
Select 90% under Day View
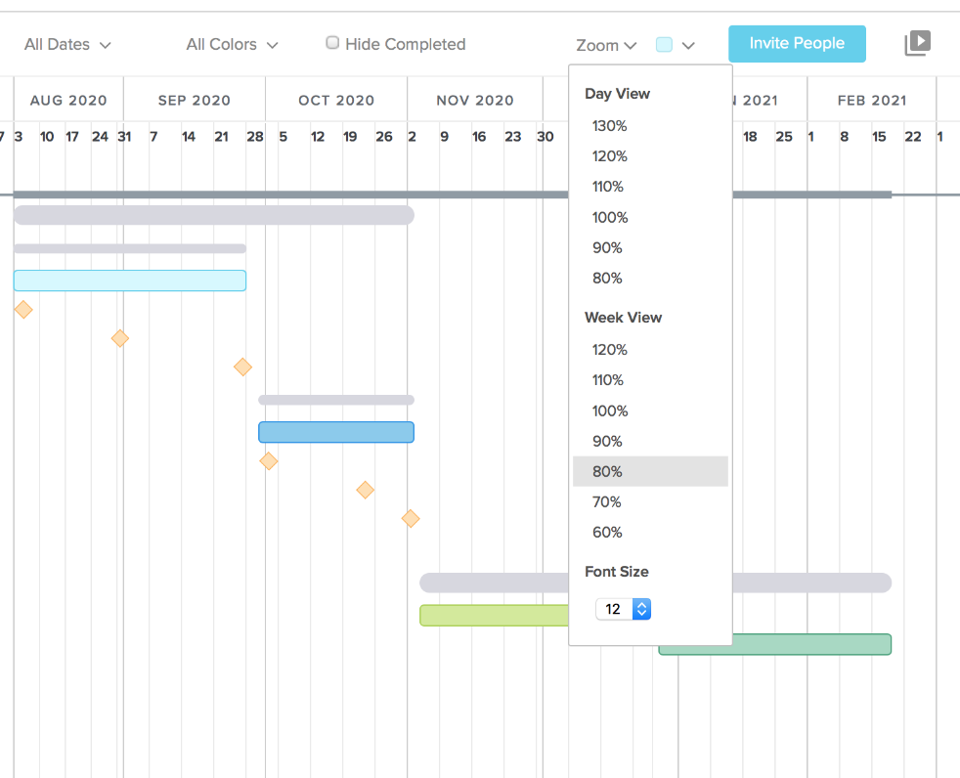point(606,247)
